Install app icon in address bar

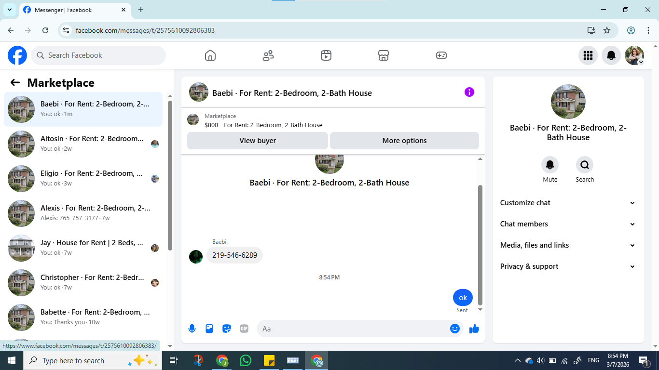tap(591, 30)
